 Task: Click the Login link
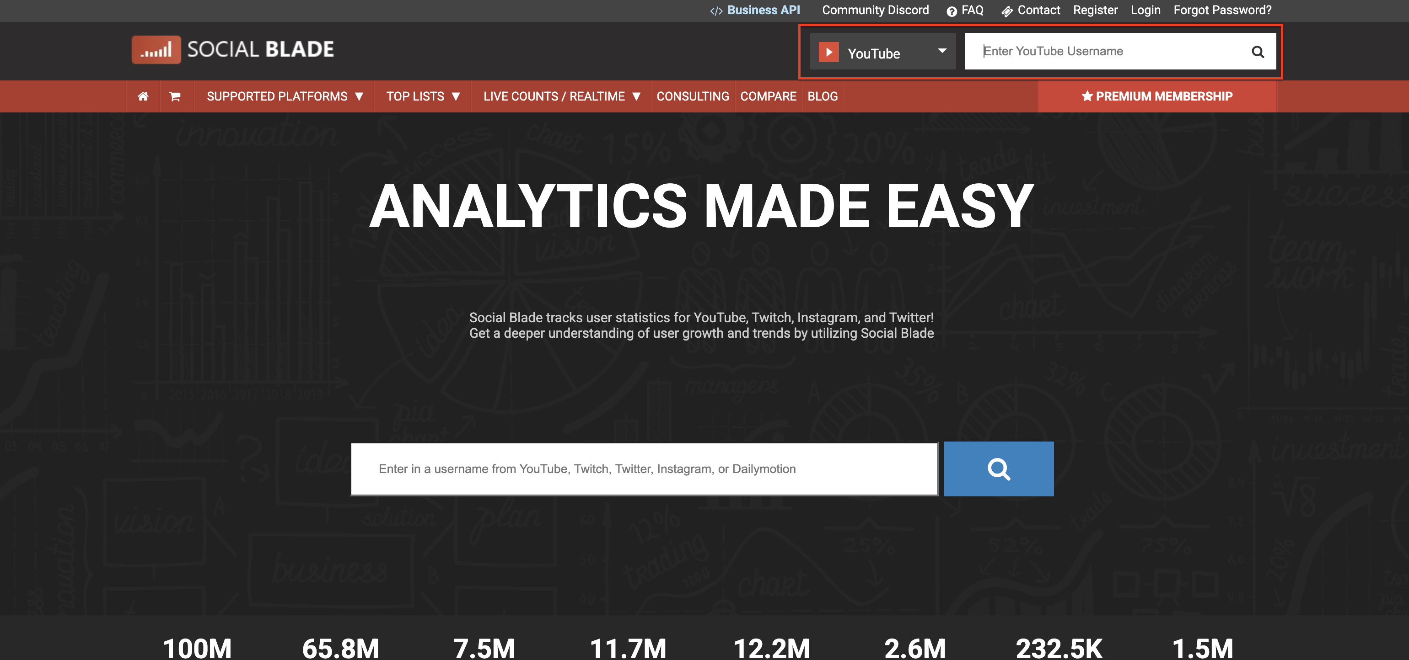coord(1145,11)
